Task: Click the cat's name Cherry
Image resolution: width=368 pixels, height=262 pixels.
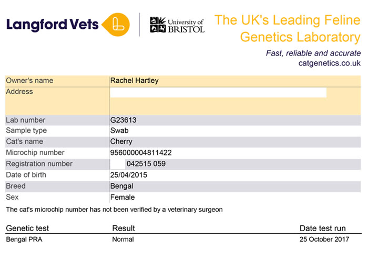Action: (x=121, y=141)
